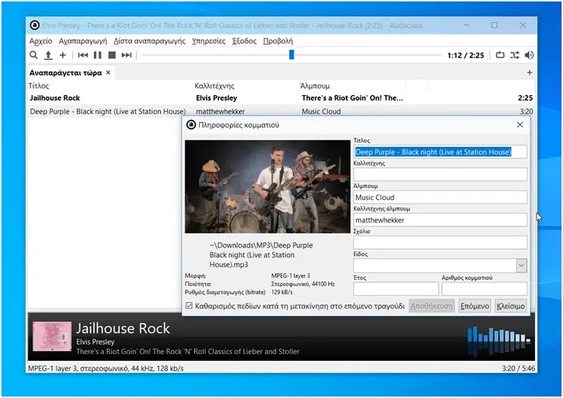Close the Πληροφορίες κομματιού dialog
This screenshot has height=398, width=563.
(x=520, y=125)
